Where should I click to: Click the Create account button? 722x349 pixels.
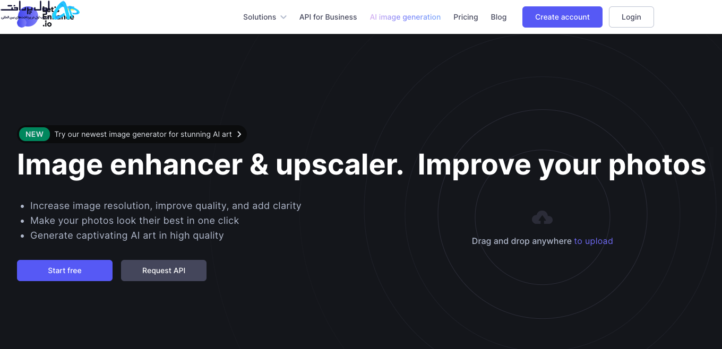562,17
